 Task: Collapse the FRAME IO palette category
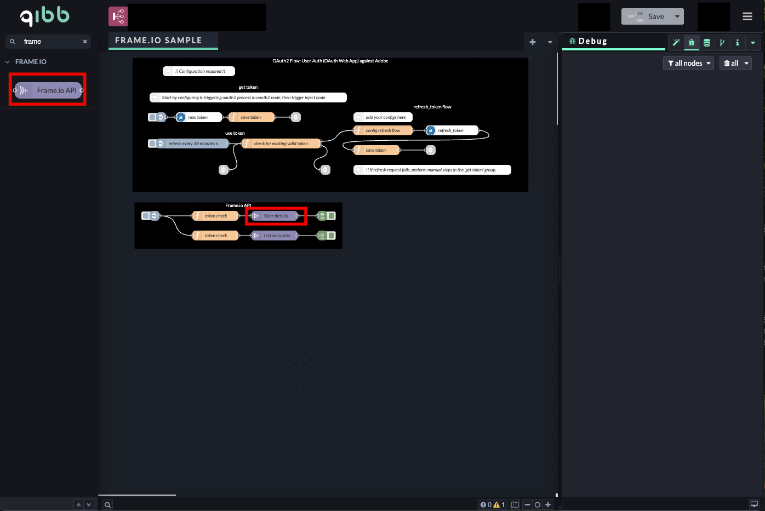click(x=7, y=61)
